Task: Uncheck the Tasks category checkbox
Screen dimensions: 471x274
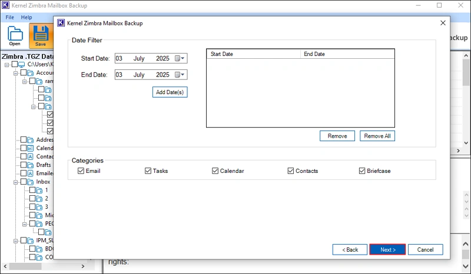Action: pyautogui.click(x=148, y=171)
